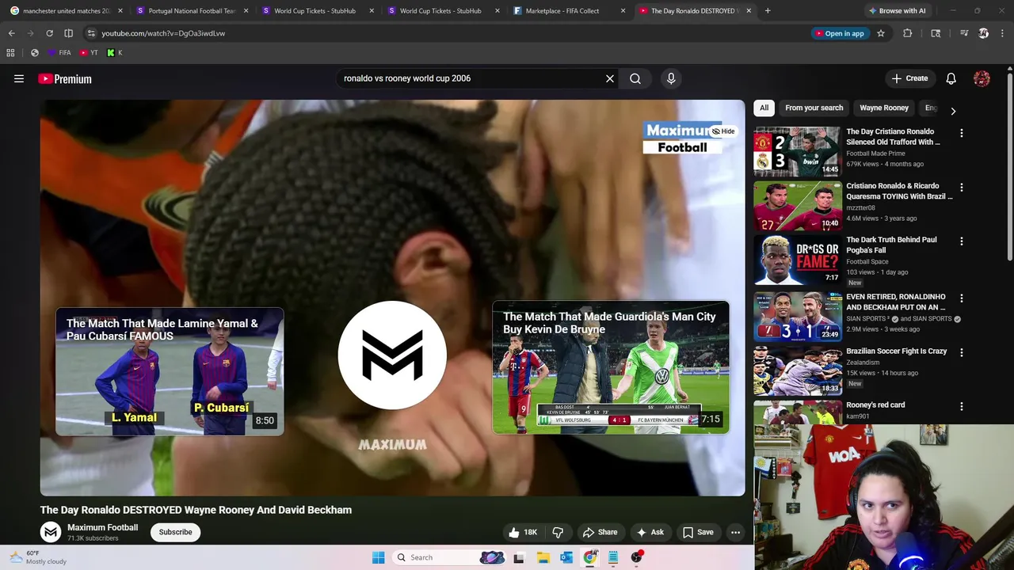Open The Dark Truth Behind Pogba thumbnail
1014x570 pixels.
coord(797,260)
